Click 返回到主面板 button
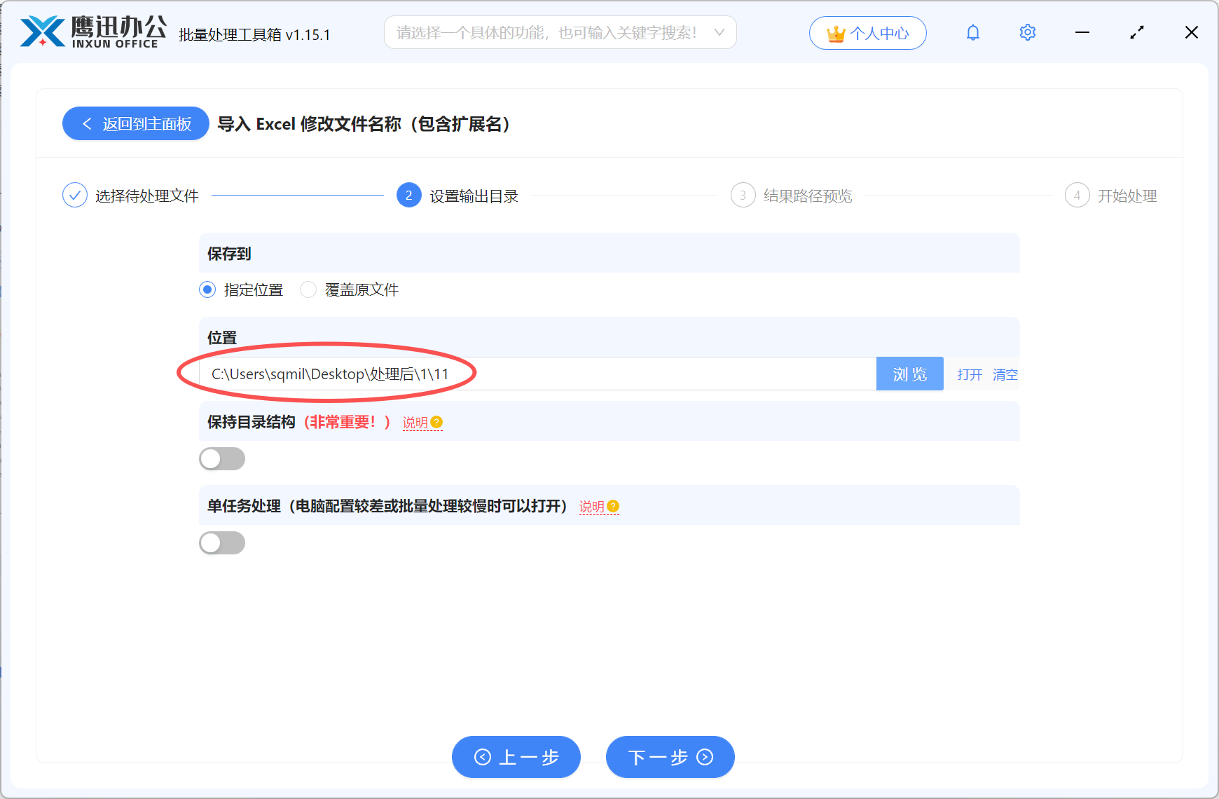Viewport: 1219px width, 799px height. 136,123
